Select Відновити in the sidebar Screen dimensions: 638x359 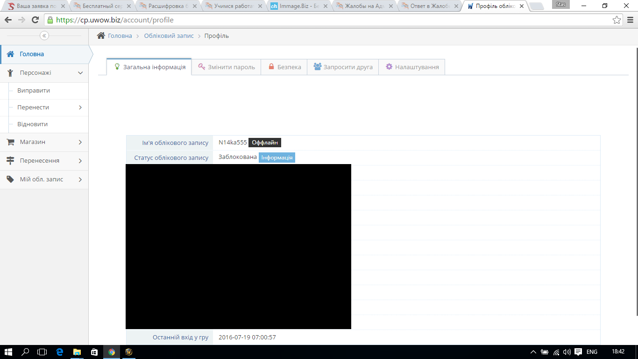[x=33, y=124]
